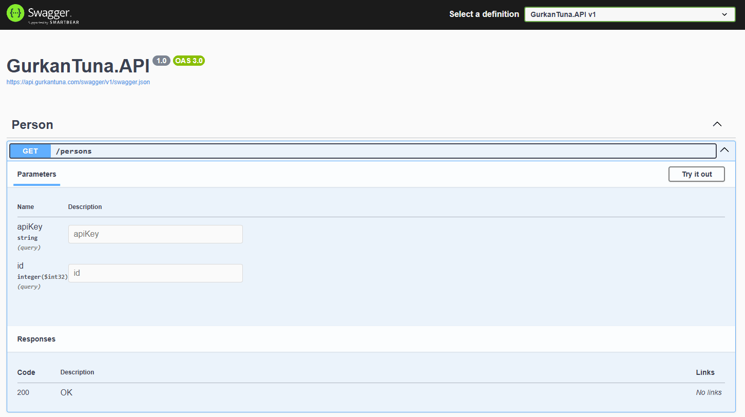Click the 1.0 version badge

point(161,61)
